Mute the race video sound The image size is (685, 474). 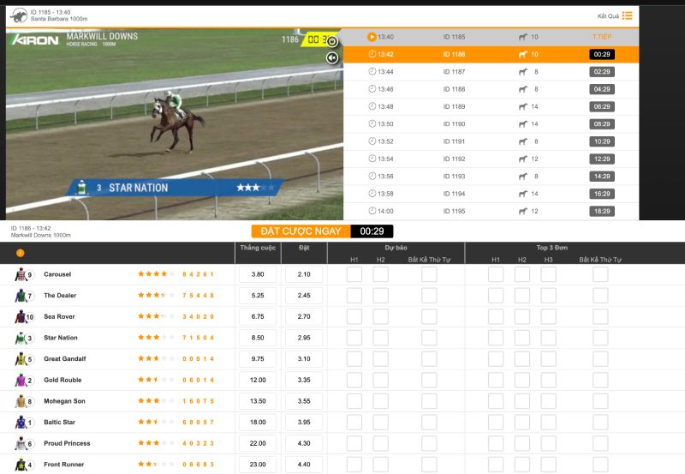332,57
